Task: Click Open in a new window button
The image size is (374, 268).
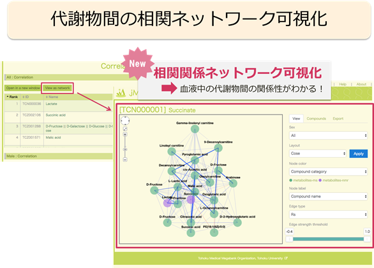Action: coord(23,88)
